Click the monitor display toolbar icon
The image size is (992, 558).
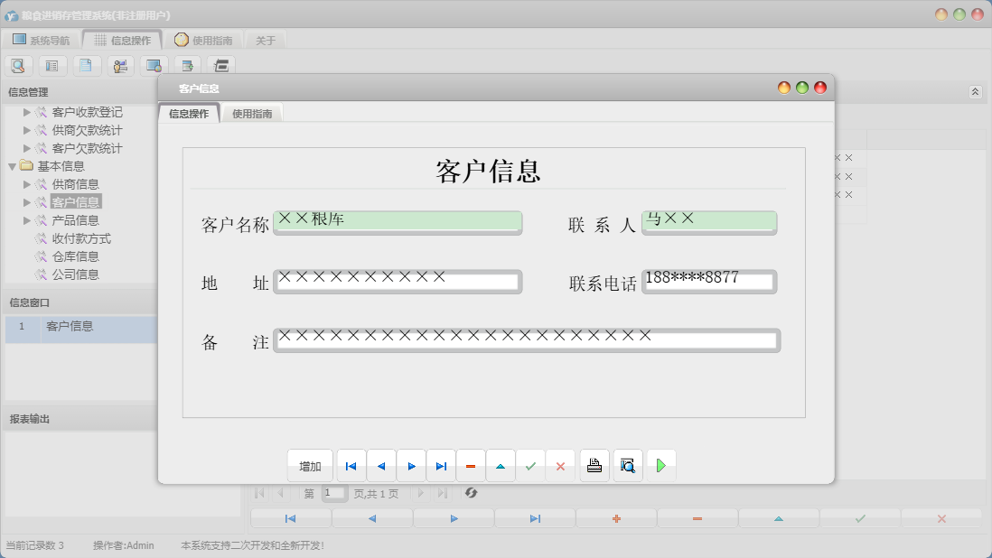point(153,65)
